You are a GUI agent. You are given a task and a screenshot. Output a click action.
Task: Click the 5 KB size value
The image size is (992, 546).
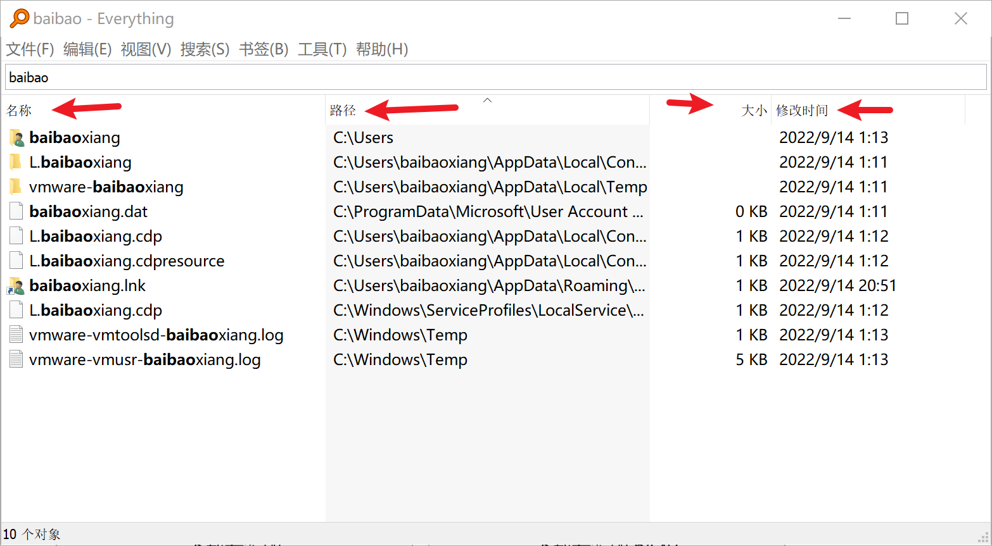pyautogui.click(x=751, y=360)
